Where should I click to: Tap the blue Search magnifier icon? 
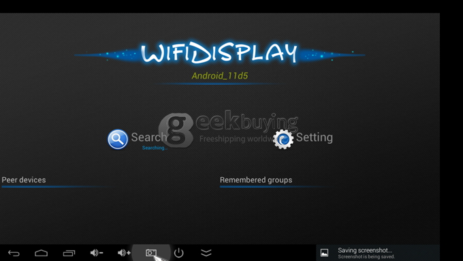(118, 139)
